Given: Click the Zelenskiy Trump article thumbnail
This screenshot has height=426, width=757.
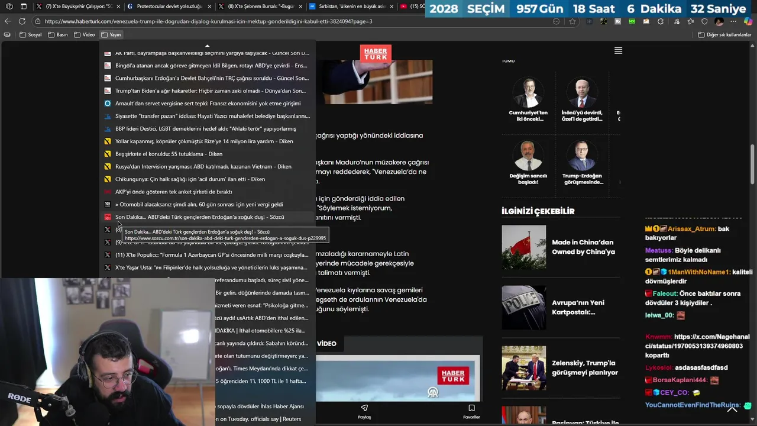Looking at the screenshot, I should click(524, 368).
